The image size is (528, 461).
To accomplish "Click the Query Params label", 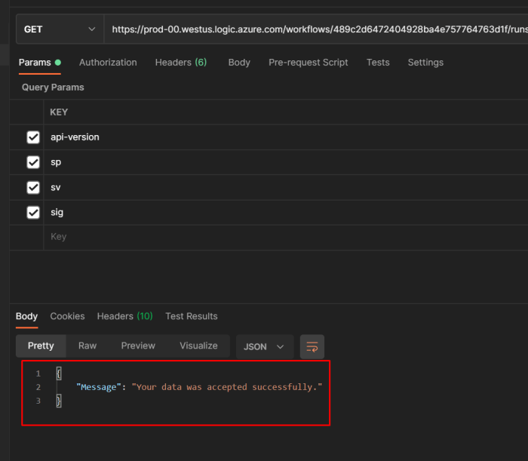I will click(x=53, y=88).
